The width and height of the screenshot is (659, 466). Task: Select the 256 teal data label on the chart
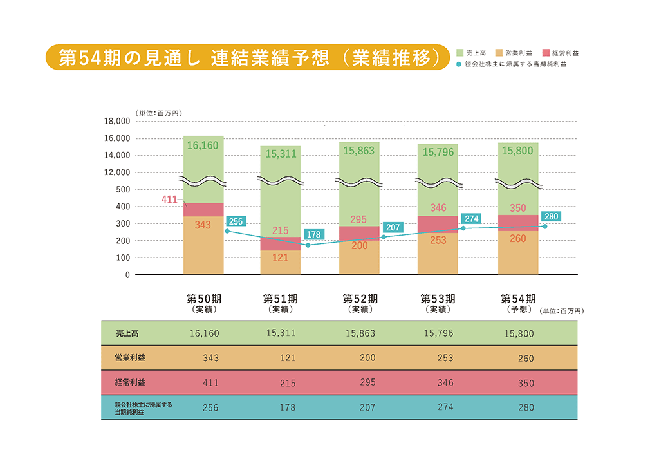pyautogui.click(x=236, y=221)
